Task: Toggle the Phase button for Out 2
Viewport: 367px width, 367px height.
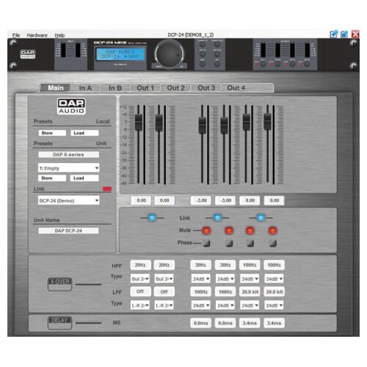Action: pyautogui.click(x=229, y=243)
